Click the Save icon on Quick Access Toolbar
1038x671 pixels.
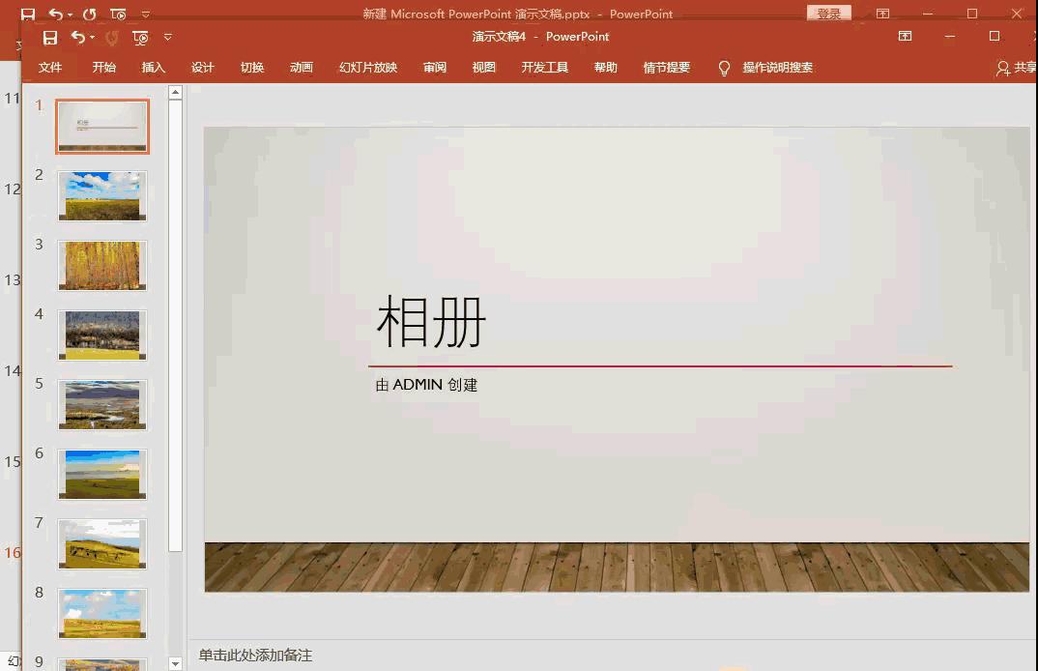tap(50, 36)
